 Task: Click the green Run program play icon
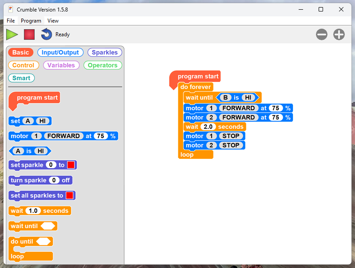[x=12, y=34]
